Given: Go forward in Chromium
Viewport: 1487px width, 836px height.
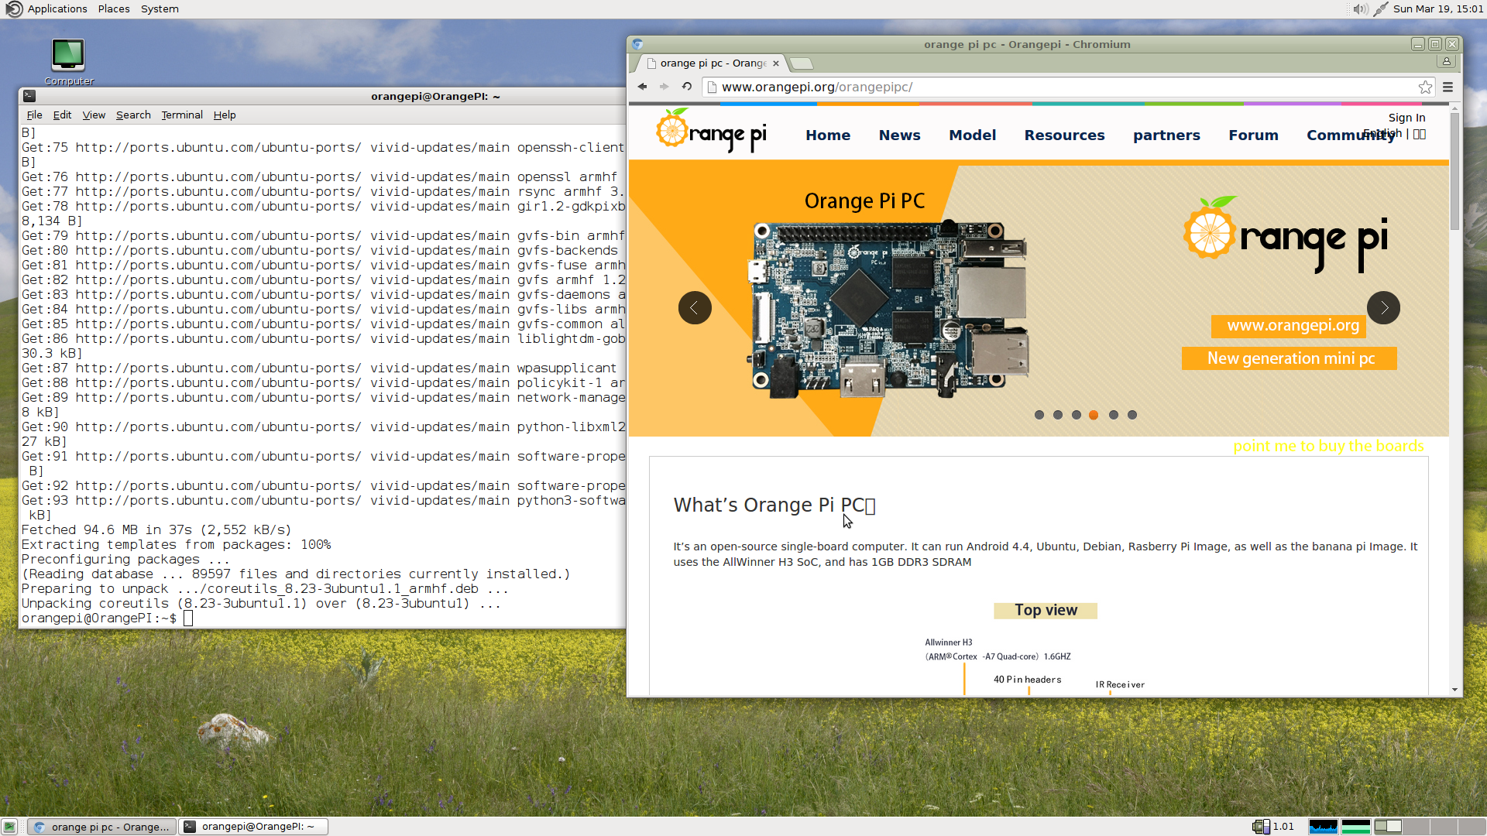Looking at the screenshot, I should 665,87.
